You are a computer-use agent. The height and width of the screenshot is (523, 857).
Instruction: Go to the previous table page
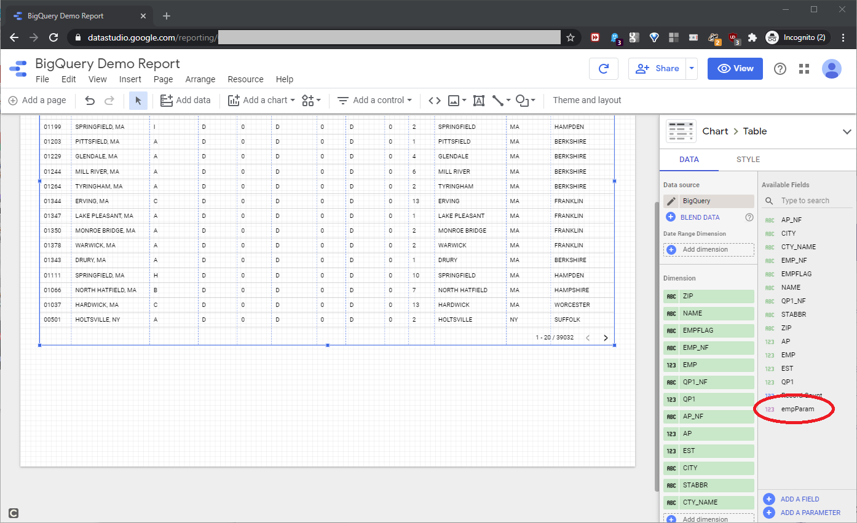point(588,338)
